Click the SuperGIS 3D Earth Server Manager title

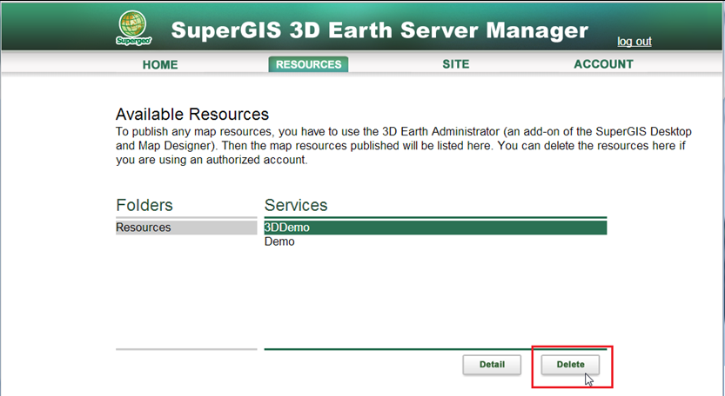tap(379, 30)
